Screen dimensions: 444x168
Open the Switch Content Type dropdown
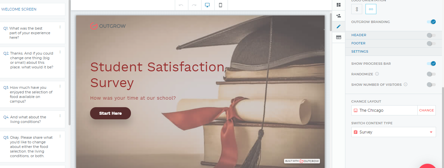coord(393,132)
